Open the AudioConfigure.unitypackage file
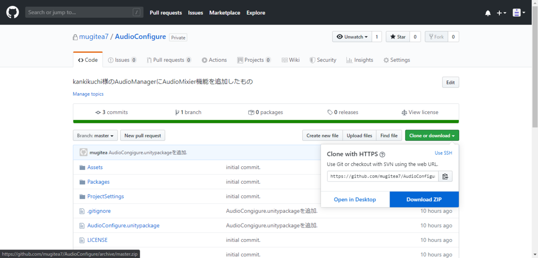Viewport: 538px width, 258px height. tap(123, 225)
